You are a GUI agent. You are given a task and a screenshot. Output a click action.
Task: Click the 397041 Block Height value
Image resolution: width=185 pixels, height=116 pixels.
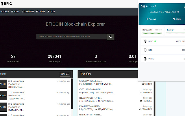(x=55, y=57)
